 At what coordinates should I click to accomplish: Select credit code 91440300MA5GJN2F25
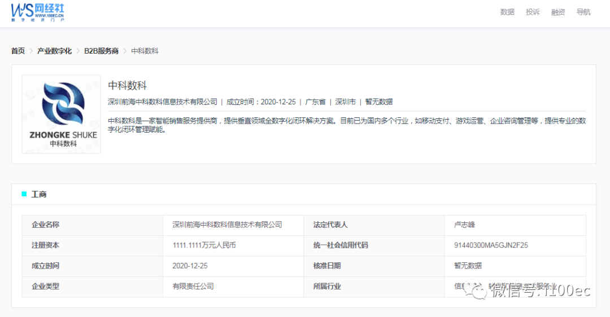(x=515, y=245)
